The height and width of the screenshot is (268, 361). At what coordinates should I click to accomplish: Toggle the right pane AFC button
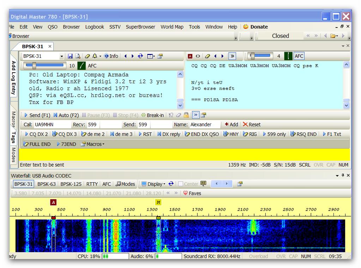299,56
